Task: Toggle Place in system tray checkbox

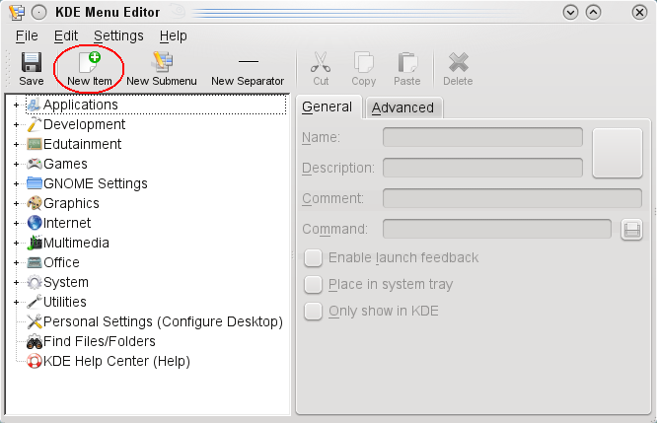Action: [x=313, y=284]
